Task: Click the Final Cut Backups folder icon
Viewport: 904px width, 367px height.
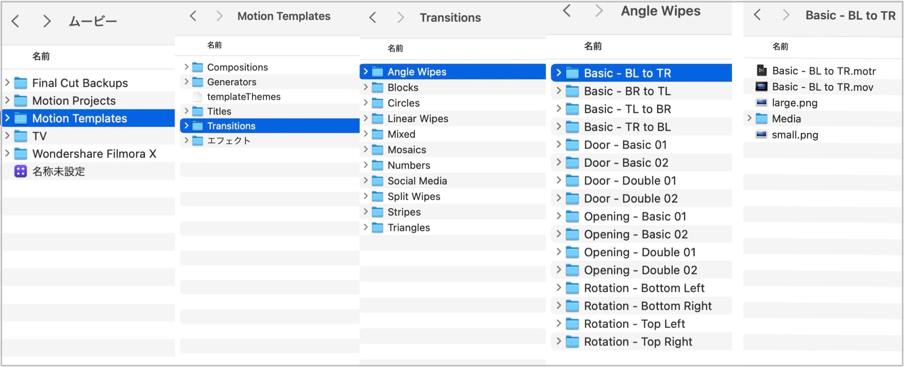Action: pyautogui.click(x=20, y=83)
